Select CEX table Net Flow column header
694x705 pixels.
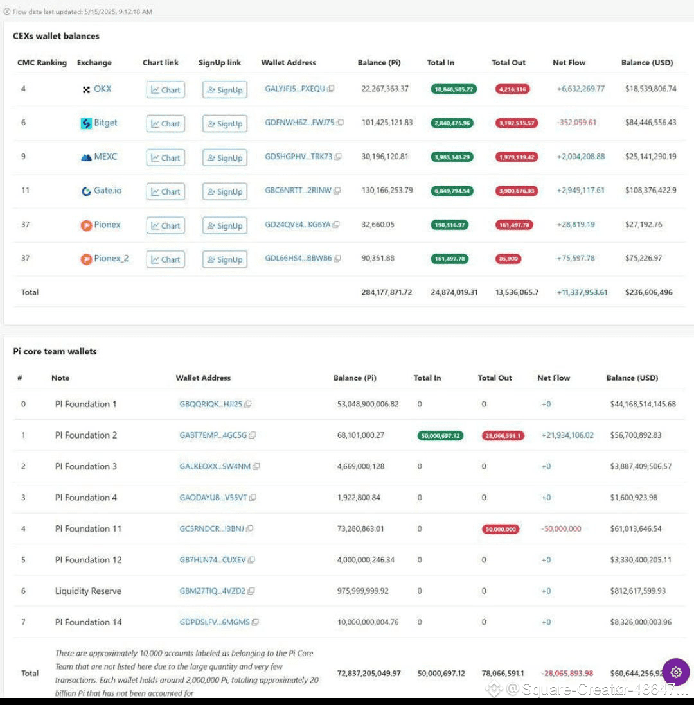(569, 62)
